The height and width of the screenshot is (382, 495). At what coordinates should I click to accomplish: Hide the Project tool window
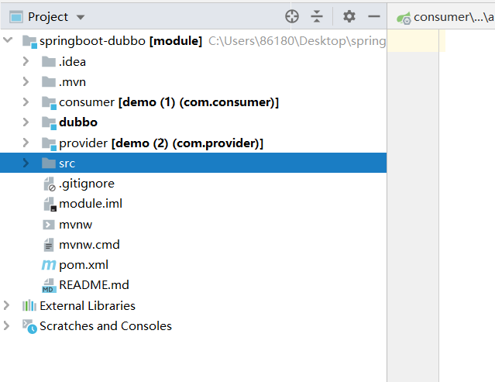[373, 16]
